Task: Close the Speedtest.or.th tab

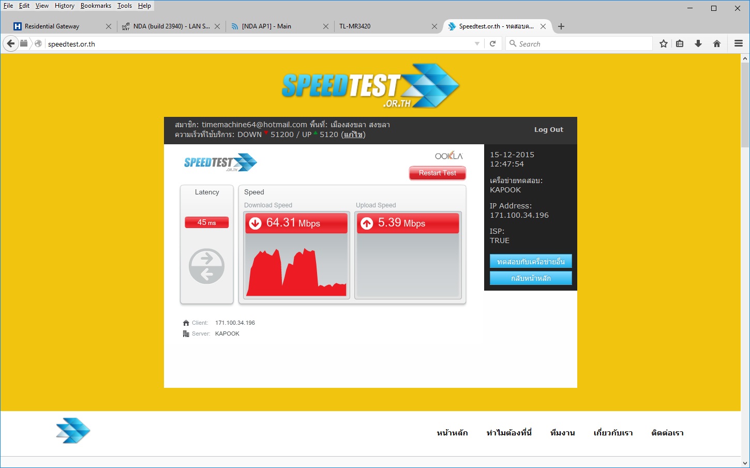Action: 543,26
